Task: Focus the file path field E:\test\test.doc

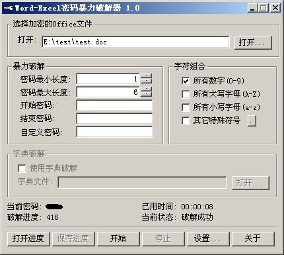Action: coord(135,42)
